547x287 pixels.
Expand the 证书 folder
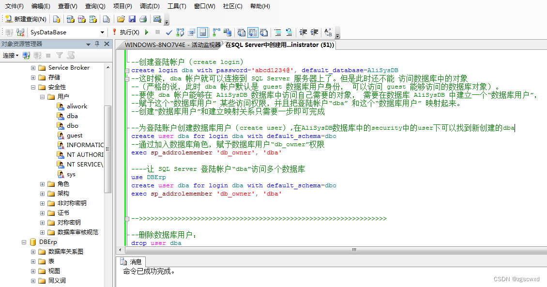(42, 213)
